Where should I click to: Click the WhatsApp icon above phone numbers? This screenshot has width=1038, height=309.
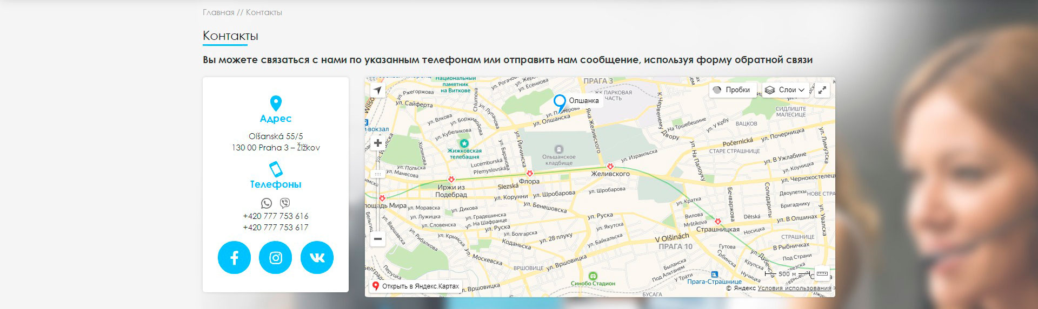[x=267, y=203]
